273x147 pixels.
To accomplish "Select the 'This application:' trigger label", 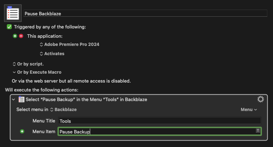I will (45, 36).
